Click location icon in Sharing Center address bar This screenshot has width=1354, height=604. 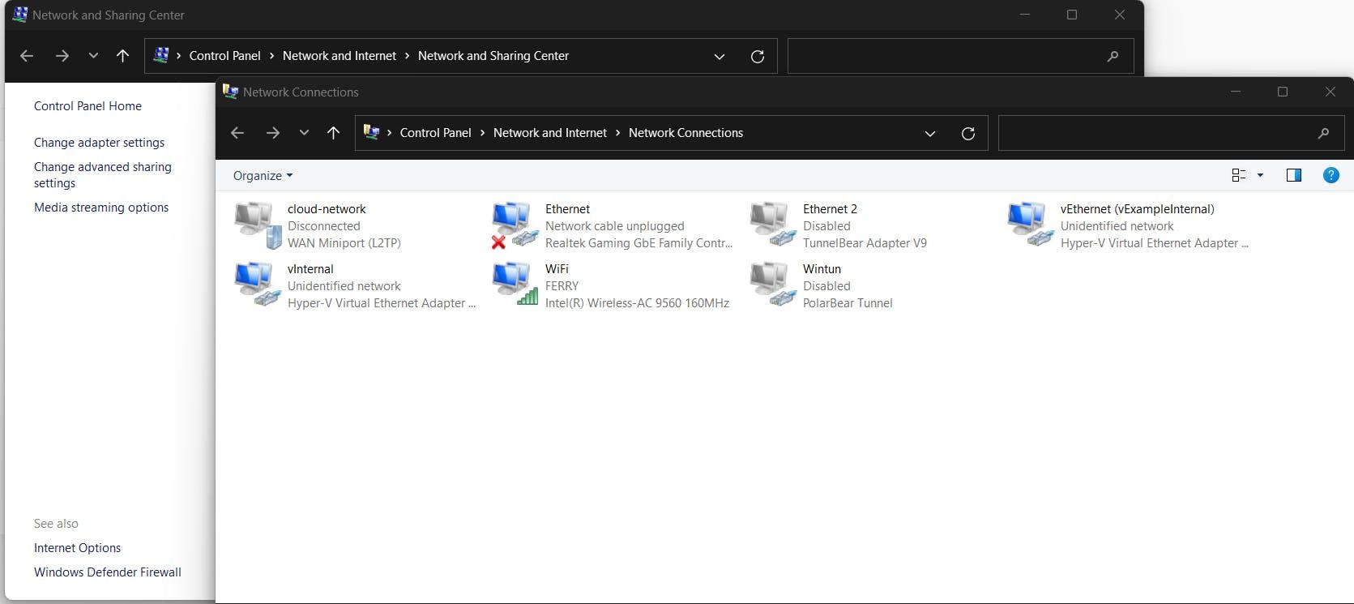click(160, 55)
